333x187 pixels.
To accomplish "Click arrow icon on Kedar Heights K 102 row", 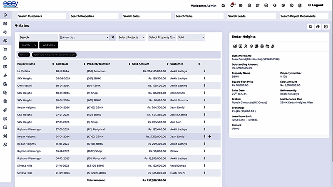I will click(210, 137).
